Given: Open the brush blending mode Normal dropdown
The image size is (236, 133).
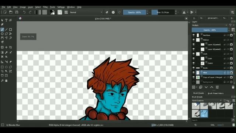Looking at the screenshot, I should 86,12.
